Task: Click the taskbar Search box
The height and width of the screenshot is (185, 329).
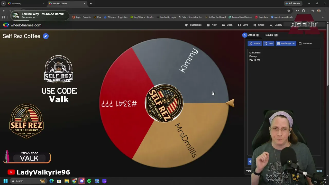Action: coord(28,181)
